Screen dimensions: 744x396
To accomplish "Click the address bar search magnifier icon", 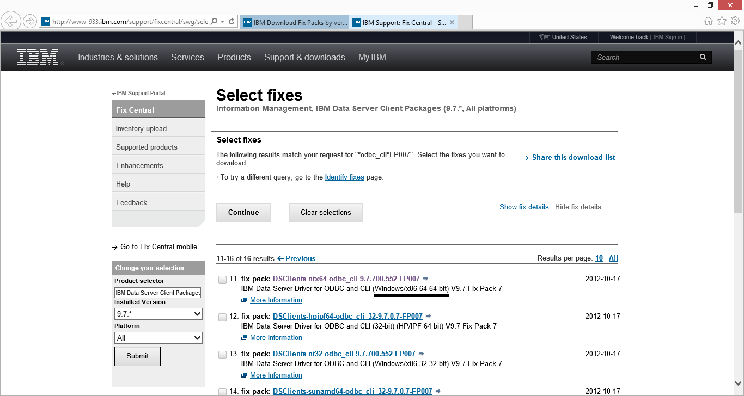I will click(x=214, y=21).
